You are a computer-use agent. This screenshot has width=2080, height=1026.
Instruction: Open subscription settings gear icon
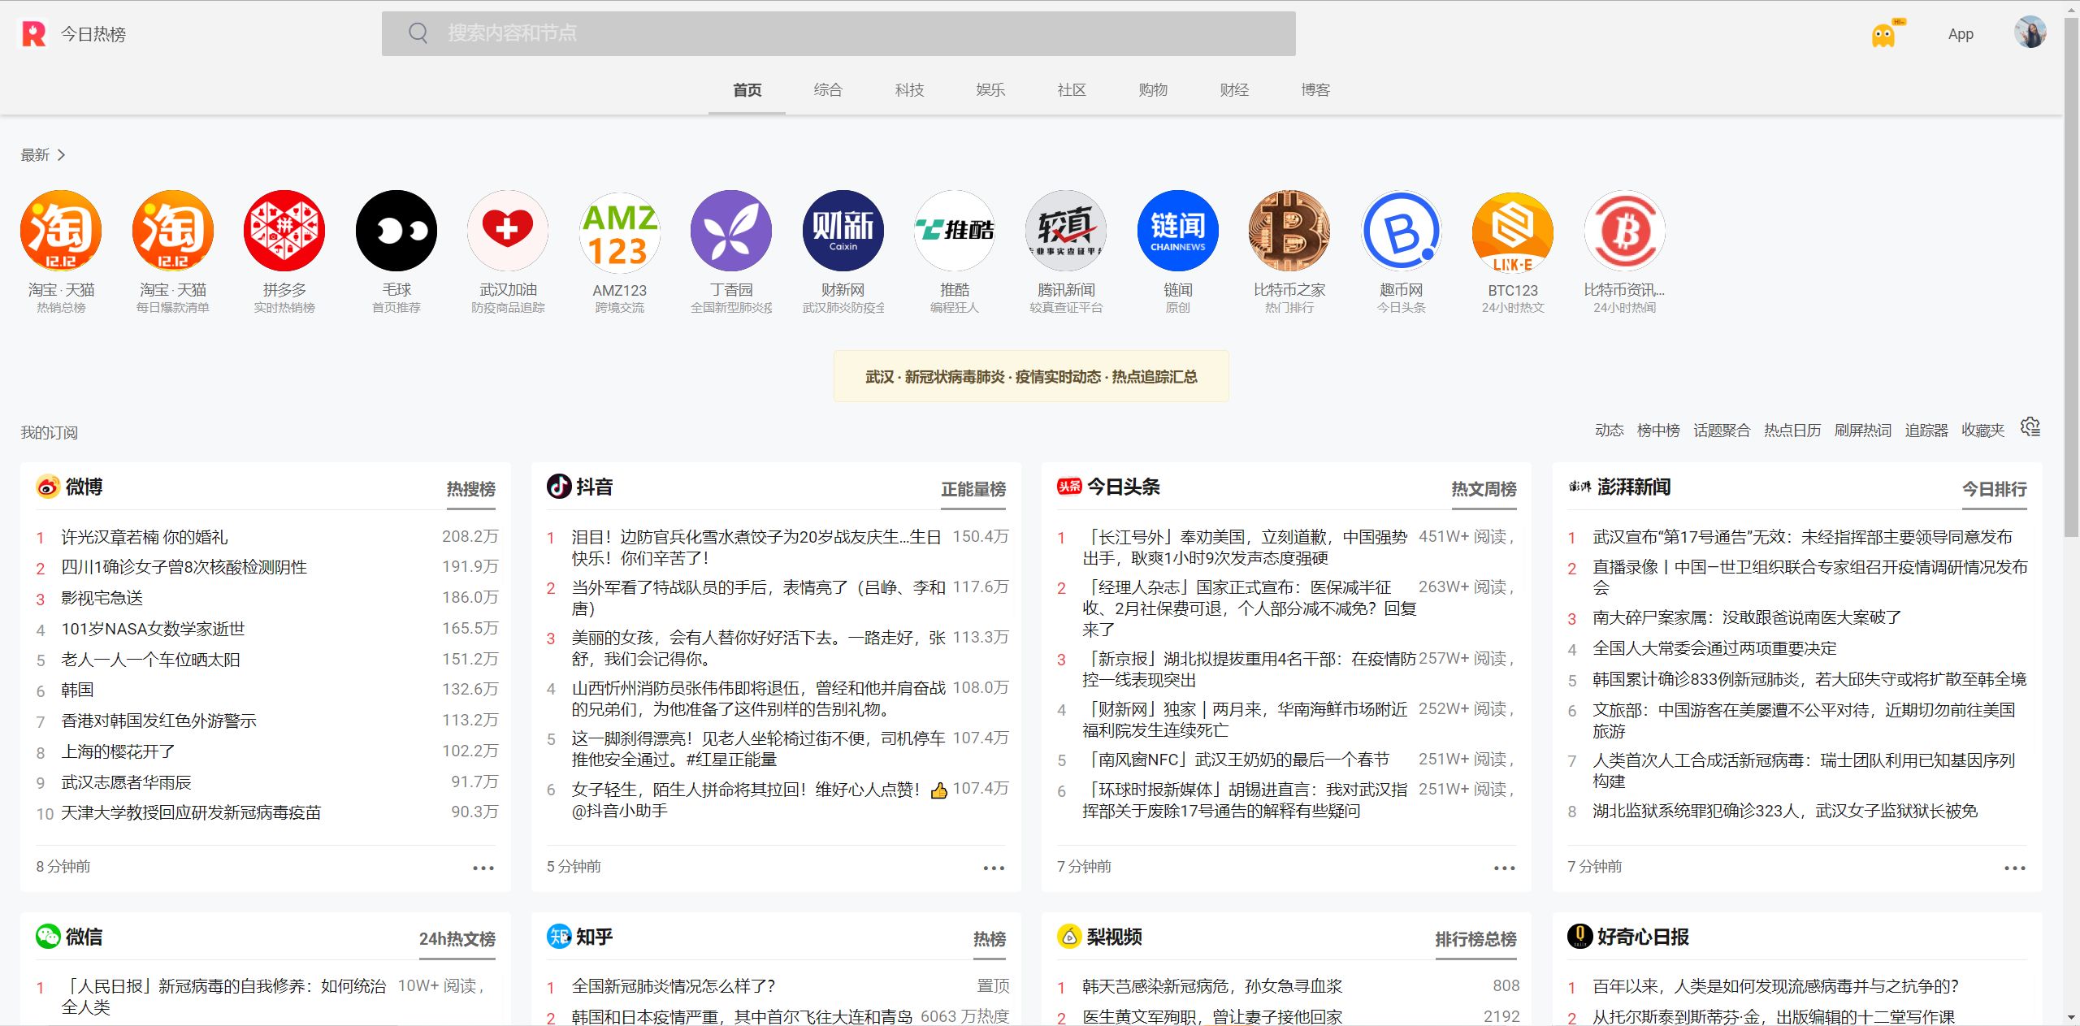2030,427
